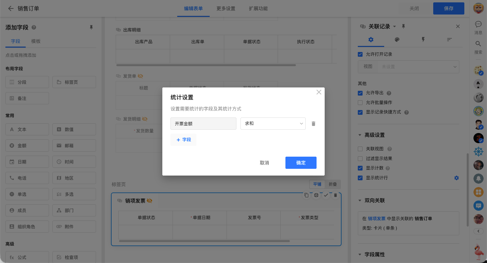Click 取消 in 统计设置 dialog
Viewport: 487px width, 263px height.
point(264,163)
